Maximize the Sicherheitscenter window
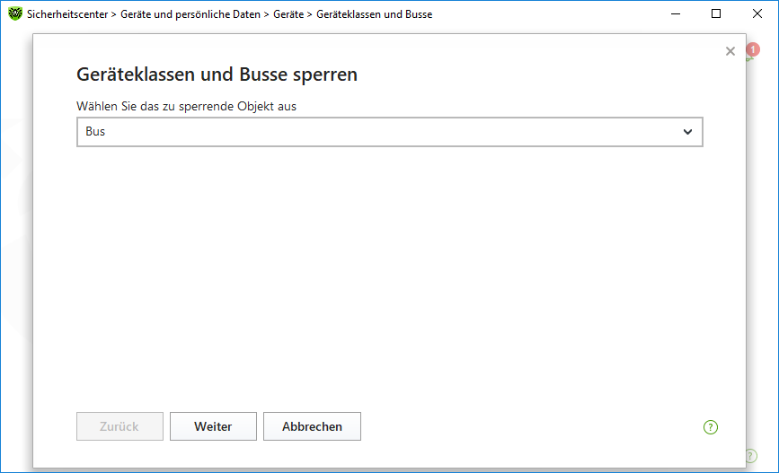Screen dimensions: 779x473 coord(716,13)
